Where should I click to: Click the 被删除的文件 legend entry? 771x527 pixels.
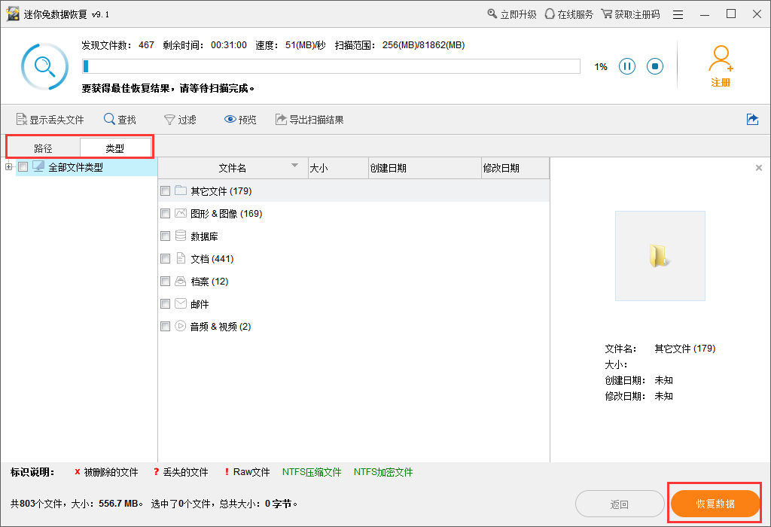(x=106, y=472)
